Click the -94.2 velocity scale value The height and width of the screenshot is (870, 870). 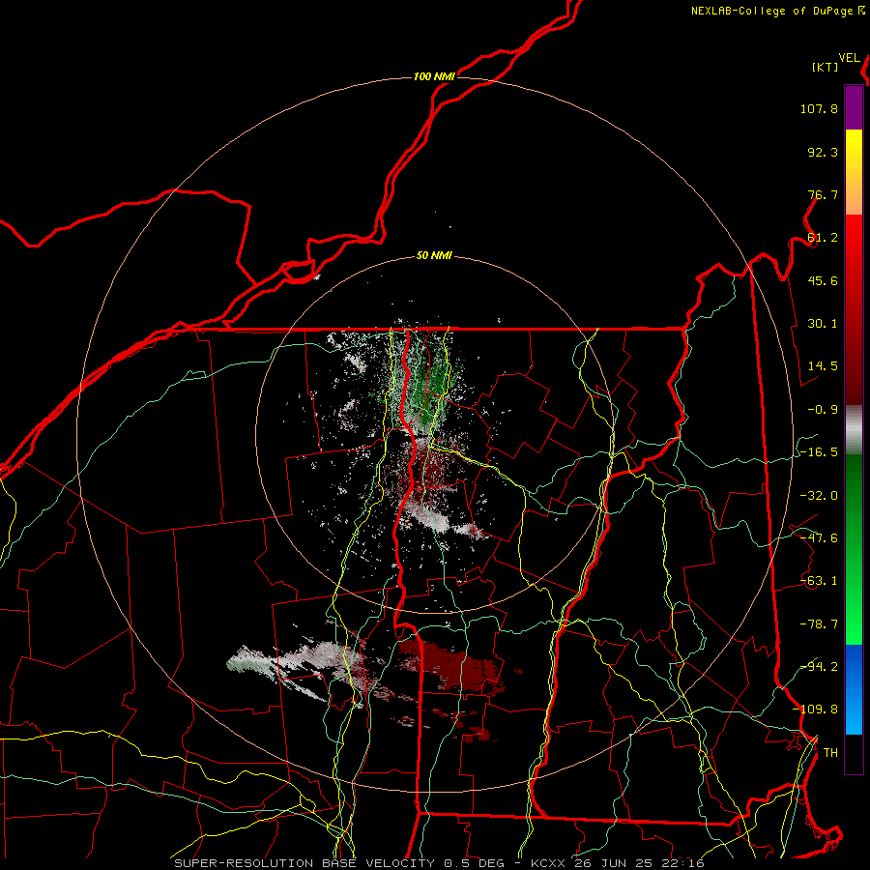coord(819,666)
